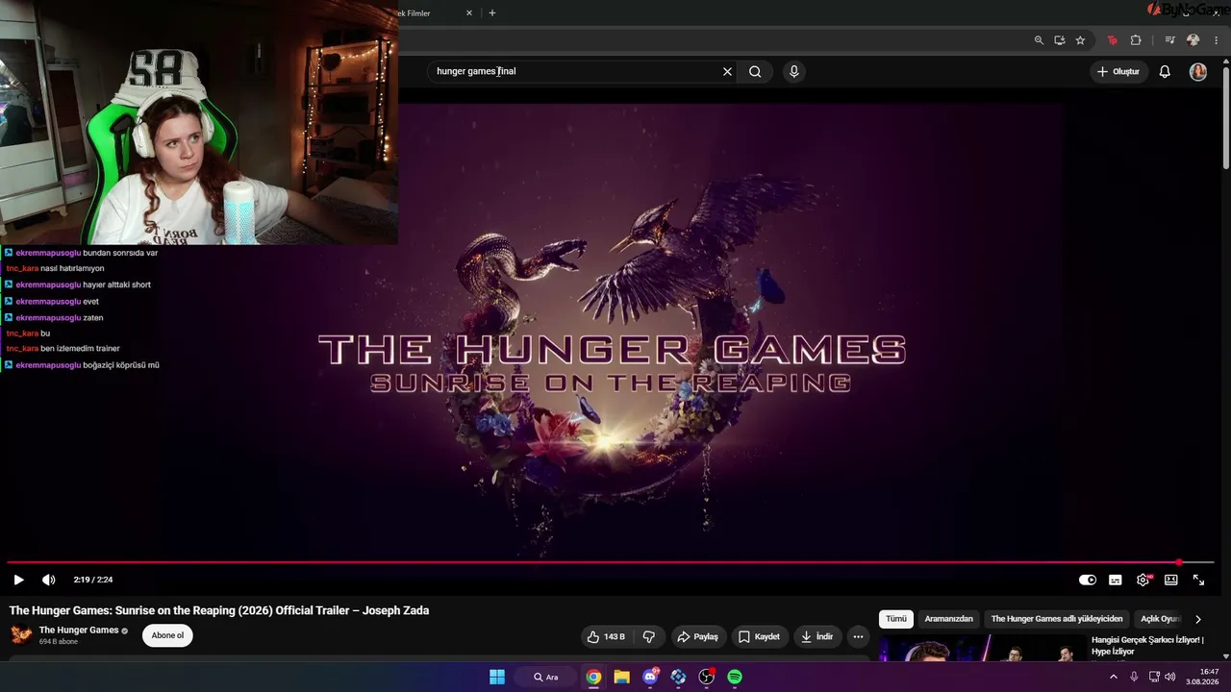Image resolution: width=1231 pixels, height=692 pixels.
Task: Clear the YouTube search box text
Action: 727,71
